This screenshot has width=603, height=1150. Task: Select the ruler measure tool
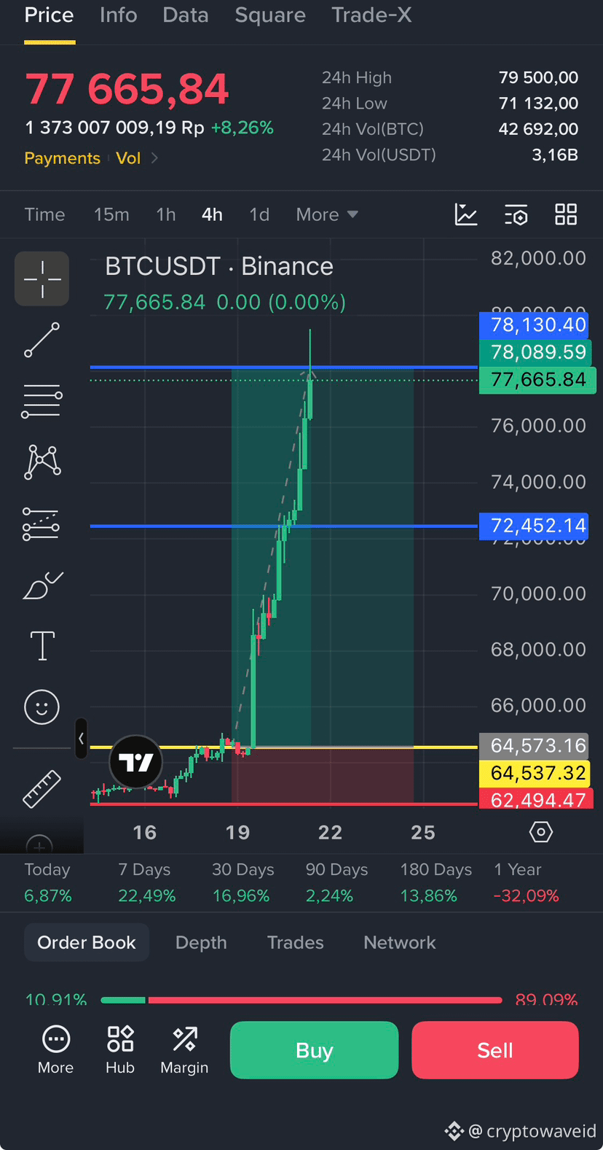42,788
